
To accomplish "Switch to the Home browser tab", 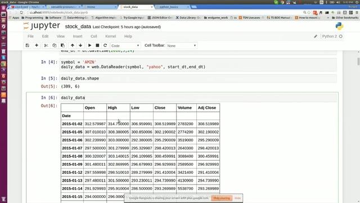I will 100,7.
